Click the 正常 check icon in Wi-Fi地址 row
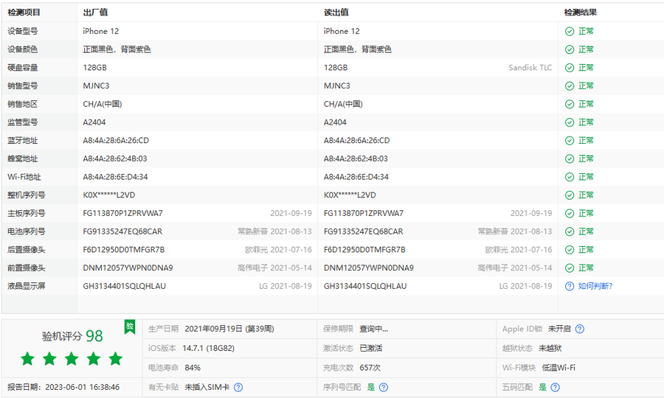The width and height of the screenshot is (664, 398). (570, 177)
